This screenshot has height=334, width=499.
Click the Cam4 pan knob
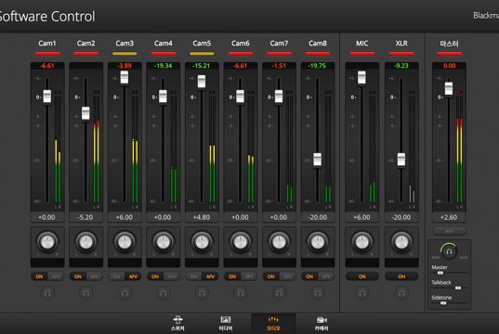click(164, 242)
